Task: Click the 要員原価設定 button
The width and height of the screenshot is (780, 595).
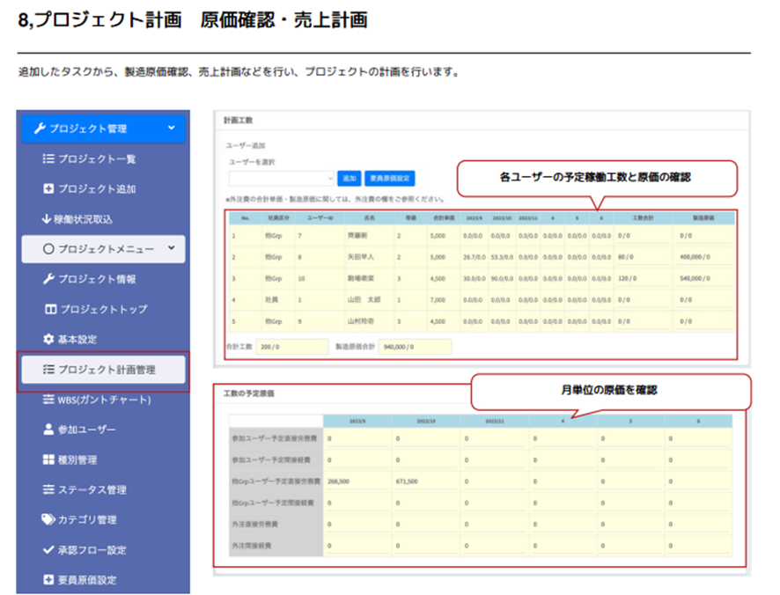Action: 389,179
